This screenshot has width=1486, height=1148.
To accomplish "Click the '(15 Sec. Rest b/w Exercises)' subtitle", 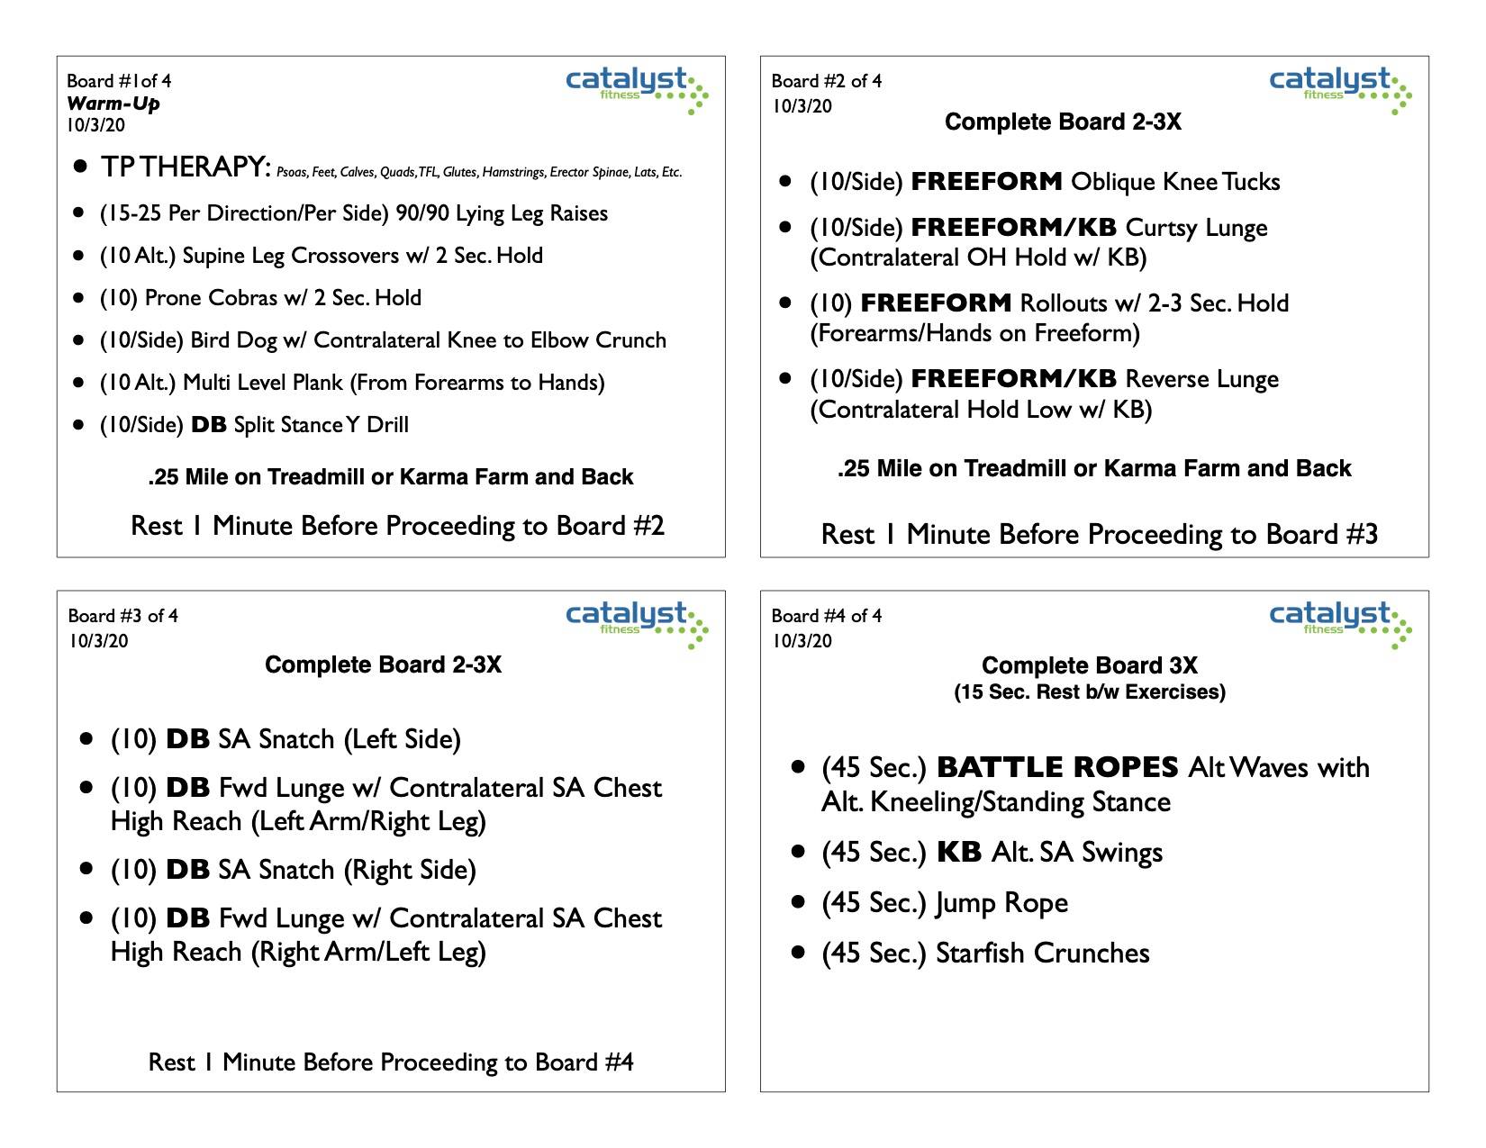I will coord(1089,692).
